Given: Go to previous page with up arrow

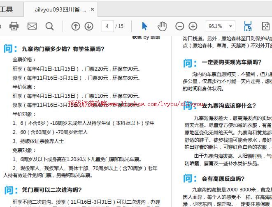Looking at the screenshot, I should point(76,26).
